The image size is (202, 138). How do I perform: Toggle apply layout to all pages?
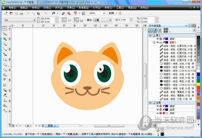click(76, 20)
